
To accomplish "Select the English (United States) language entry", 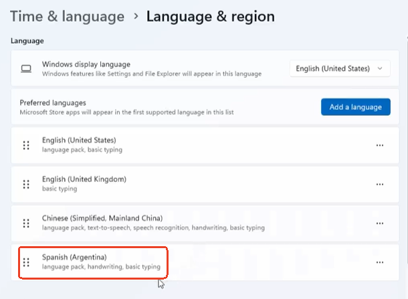I will 79,140.
